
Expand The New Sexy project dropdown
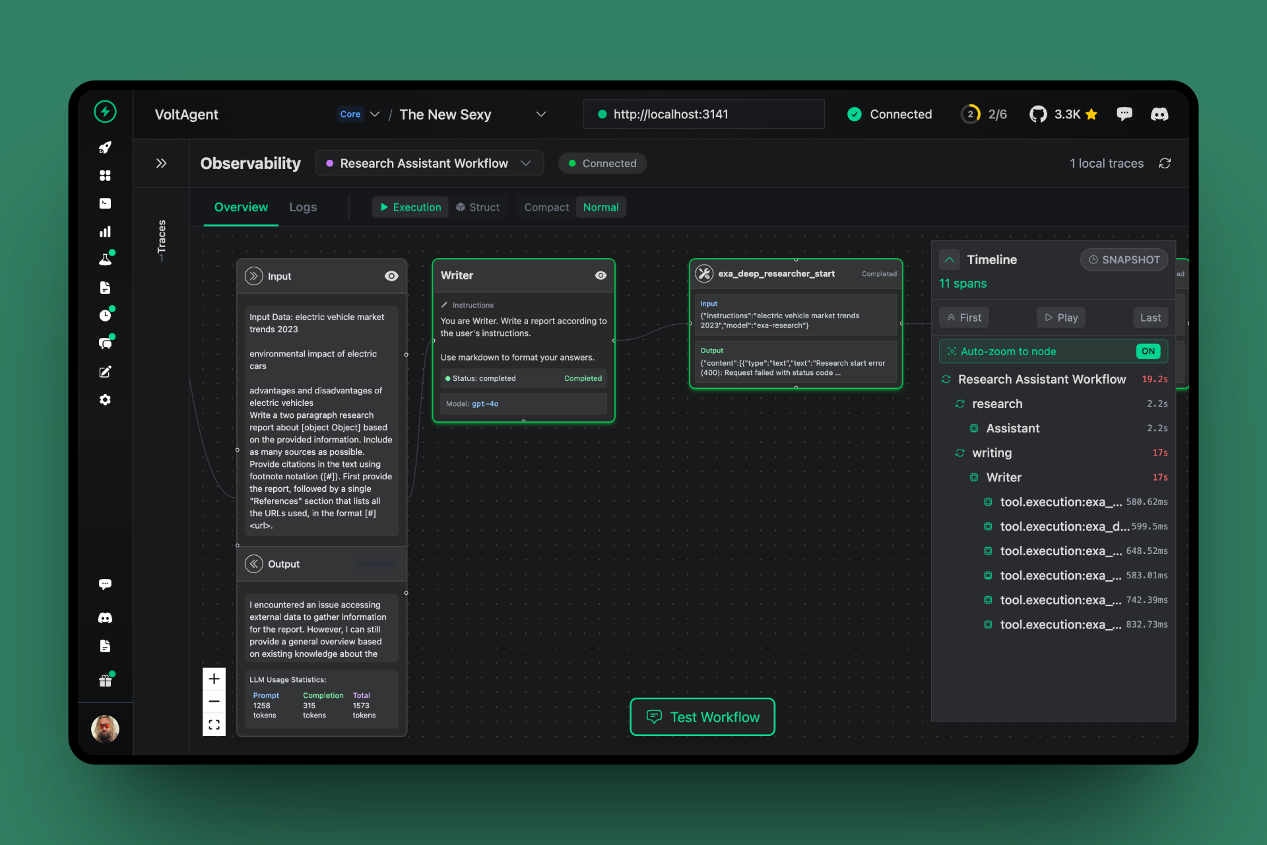point(541,114)
